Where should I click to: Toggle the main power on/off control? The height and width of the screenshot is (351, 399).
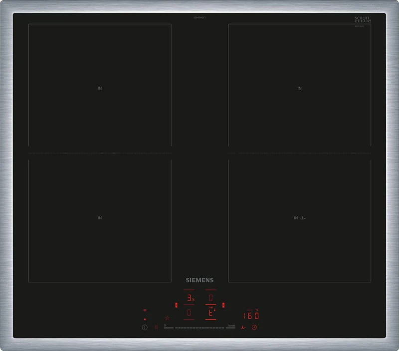[145, 327]
